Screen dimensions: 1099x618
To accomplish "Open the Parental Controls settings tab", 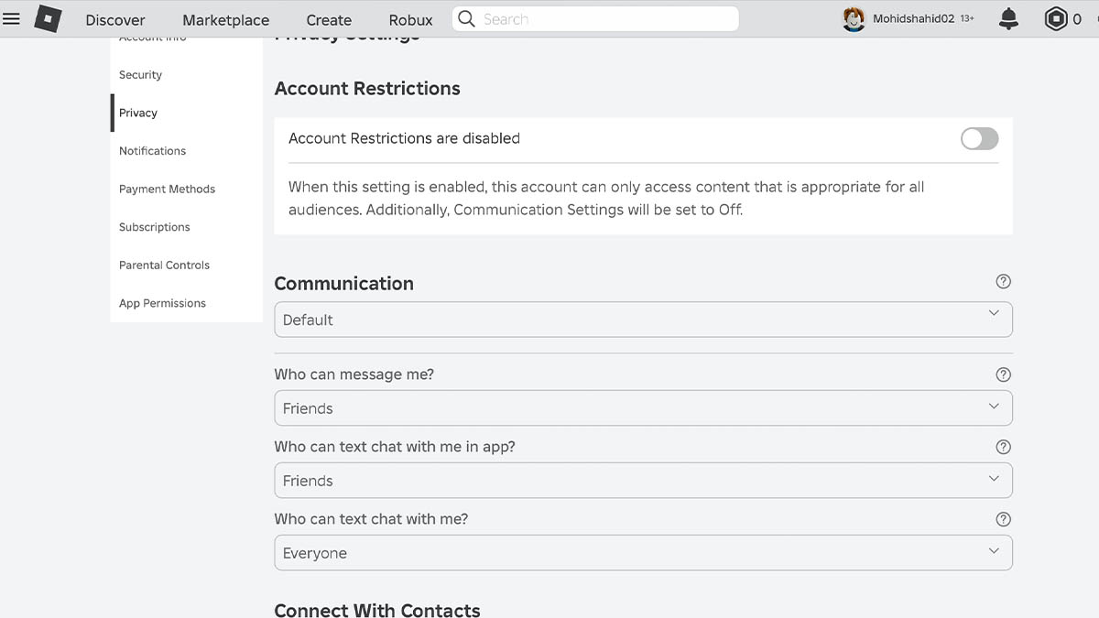I will point(164,266).
